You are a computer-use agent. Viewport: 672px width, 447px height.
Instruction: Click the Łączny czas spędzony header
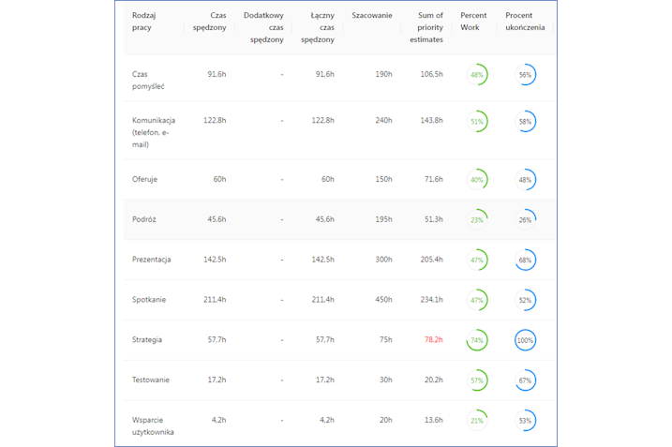pyautogui.click(x=318, y=27)
